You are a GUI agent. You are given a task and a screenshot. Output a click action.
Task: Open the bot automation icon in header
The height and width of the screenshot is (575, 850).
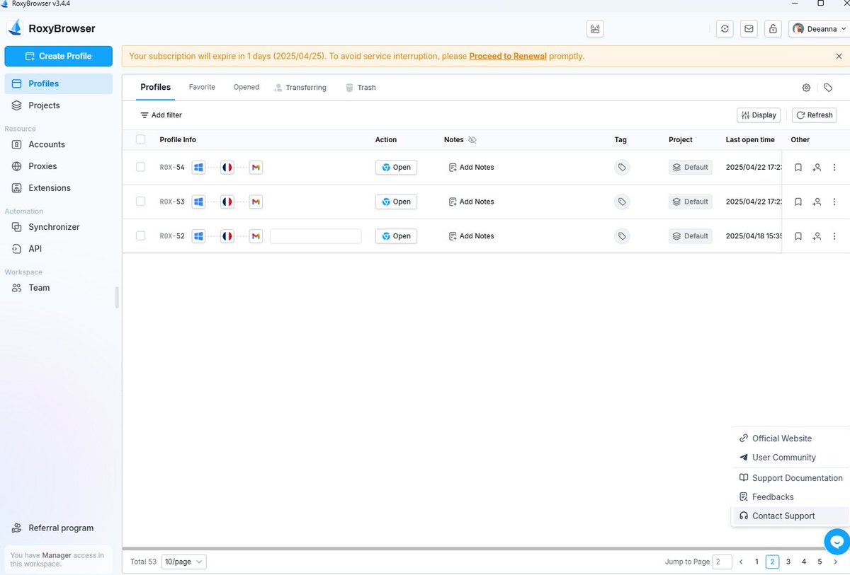point(595,29)
